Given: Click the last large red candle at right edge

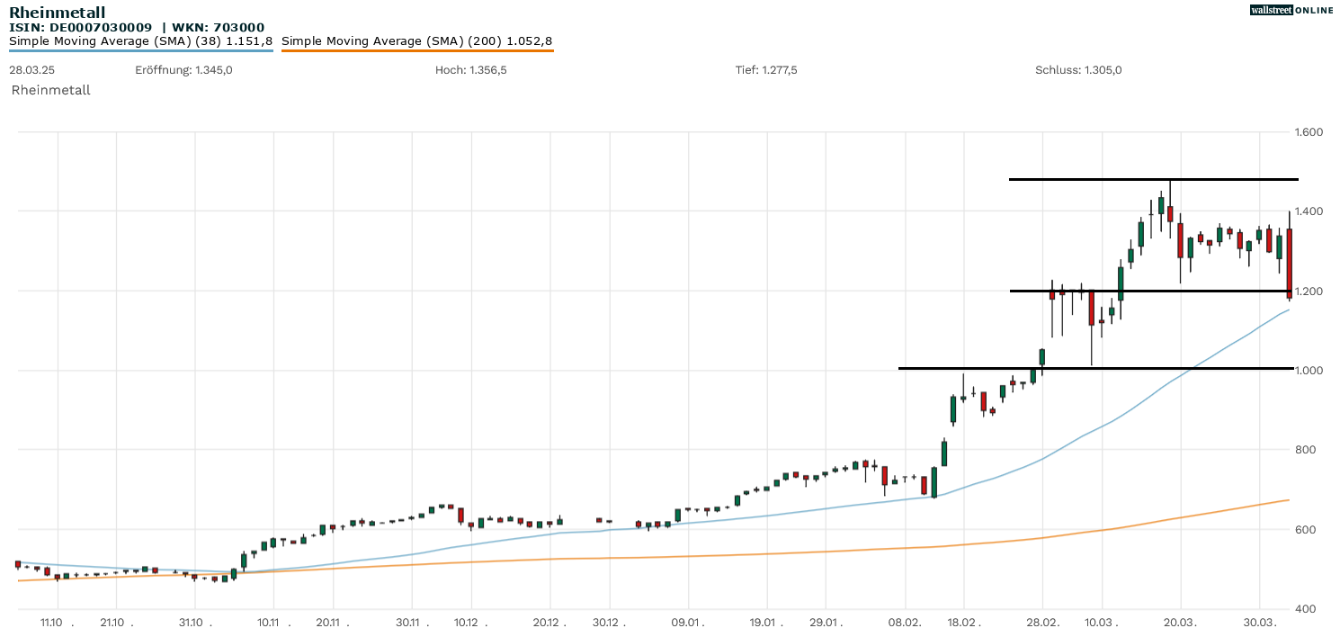Looking at the screenshot, I should (x=1289, y=263).
